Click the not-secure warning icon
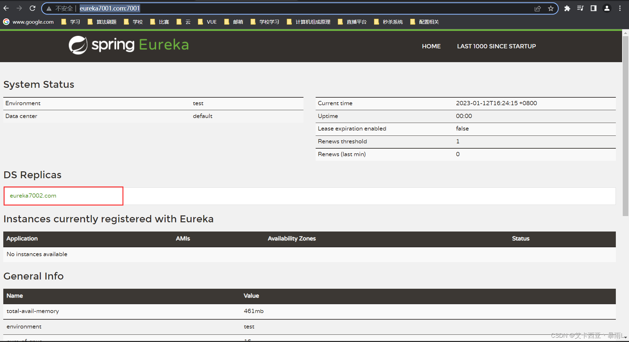 pos(49,9)
